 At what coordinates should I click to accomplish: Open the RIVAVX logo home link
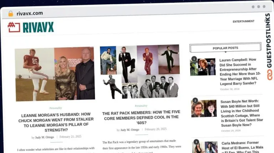point(31,27)
